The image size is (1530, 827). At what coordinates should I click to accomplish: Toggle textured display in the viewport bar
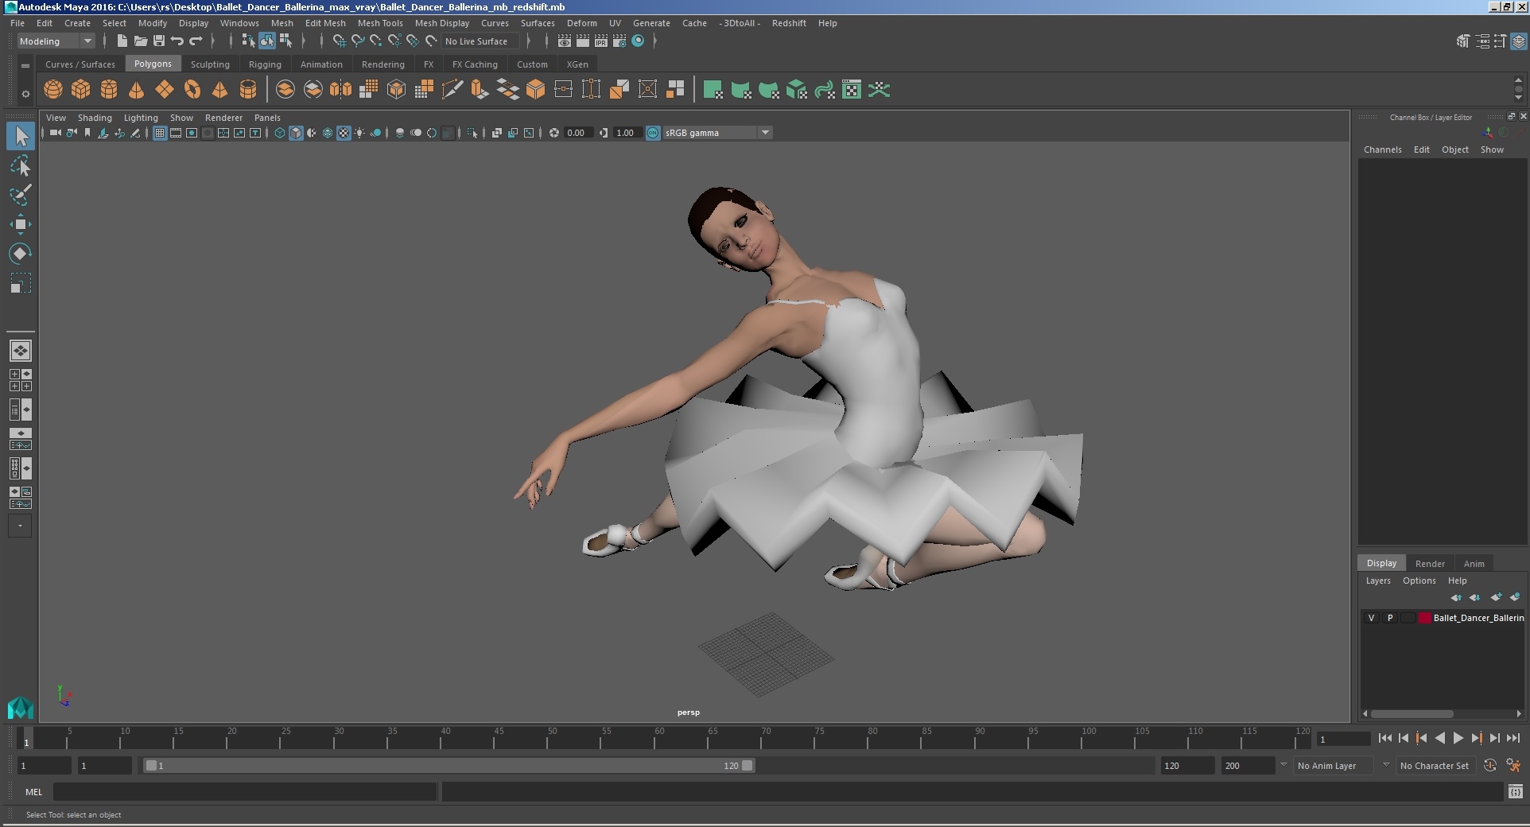tap(344, 133)
